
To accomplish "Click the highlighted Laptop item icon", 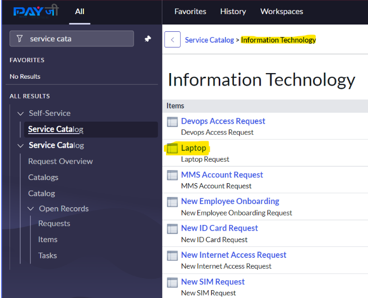I will [x=172, y=149].
